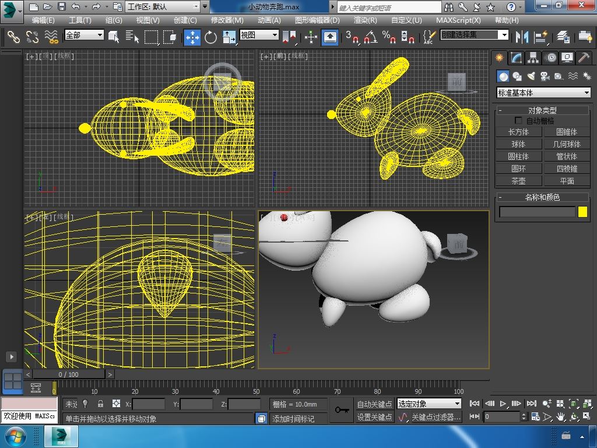Open the Select by Name dialog

[x=132, y=37]
